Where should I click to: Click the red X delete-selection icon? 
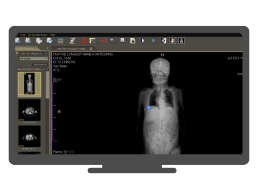tap(103, 41)
